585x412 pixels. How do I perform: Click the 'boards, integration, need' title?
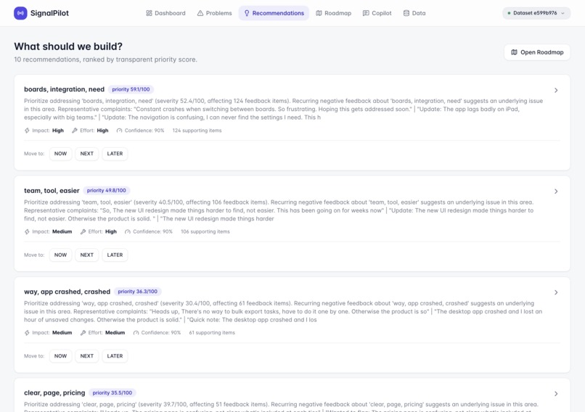point(64,89)
